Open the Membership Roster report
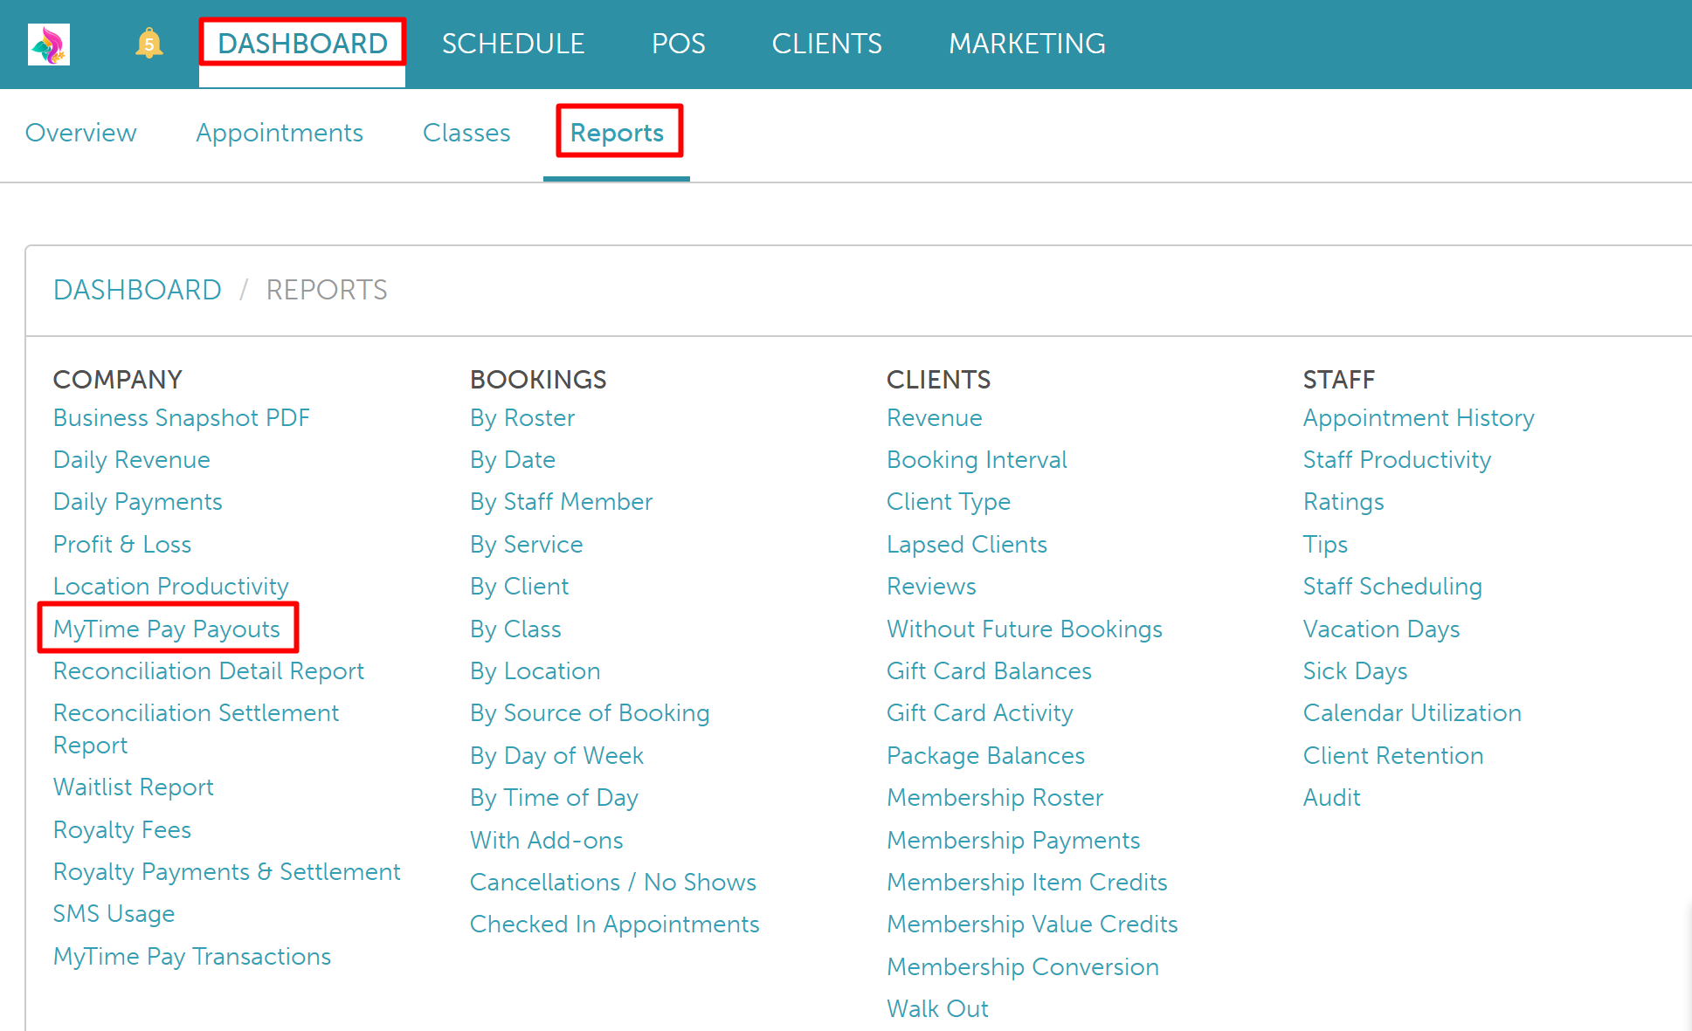 (x=995, y=798)
